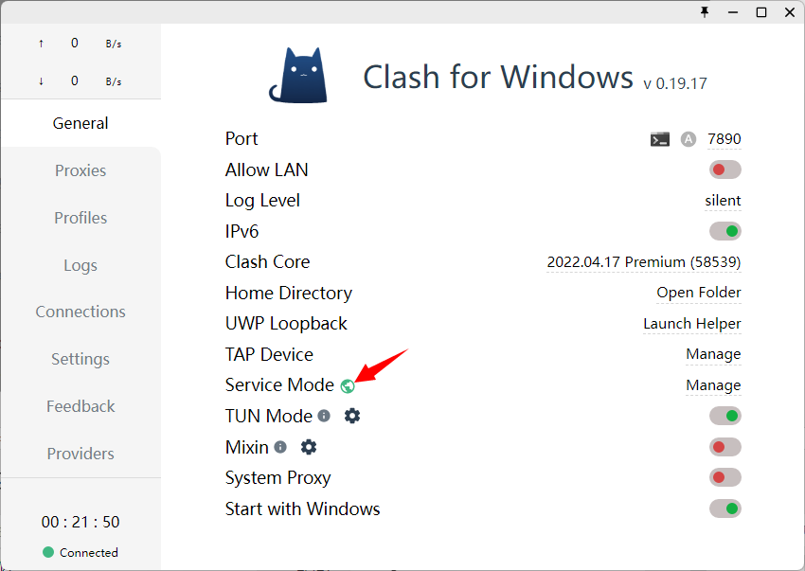This screenshot has width=805, height=571.
Task: Click the green globe icon by Service Mode
Action: point(348,385)
